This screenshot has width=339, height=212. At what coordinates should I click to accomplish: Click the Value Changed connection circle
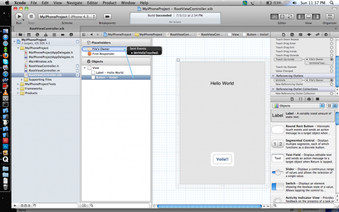332,71
